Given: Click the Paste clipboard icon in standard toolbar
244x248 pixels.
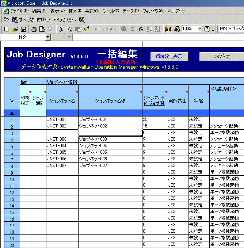Looking at the screenshot, I should coord(78,29).
